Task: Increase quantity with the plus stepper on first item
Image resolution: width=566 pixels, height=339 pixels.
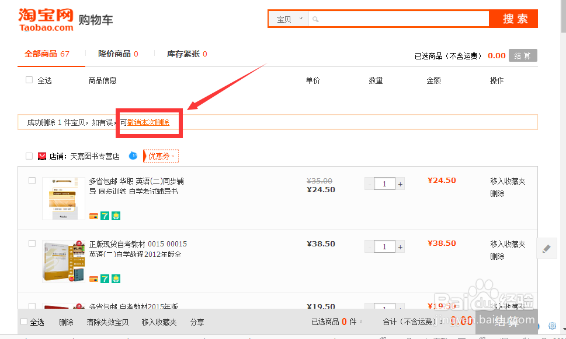Action: 400,183
